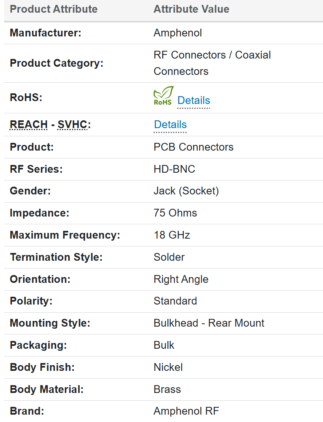323x422 pixels.
Task: Click the Bulkhead - Rear Mount value
Action: pos(209,323)
